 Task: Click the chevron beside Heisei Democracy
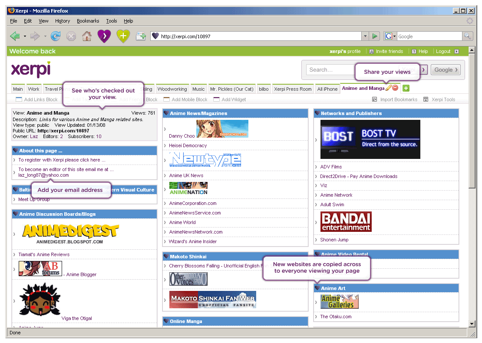pos(165,145)
